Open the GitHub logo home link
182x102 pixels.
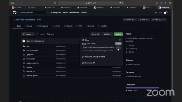coord(15,12)
